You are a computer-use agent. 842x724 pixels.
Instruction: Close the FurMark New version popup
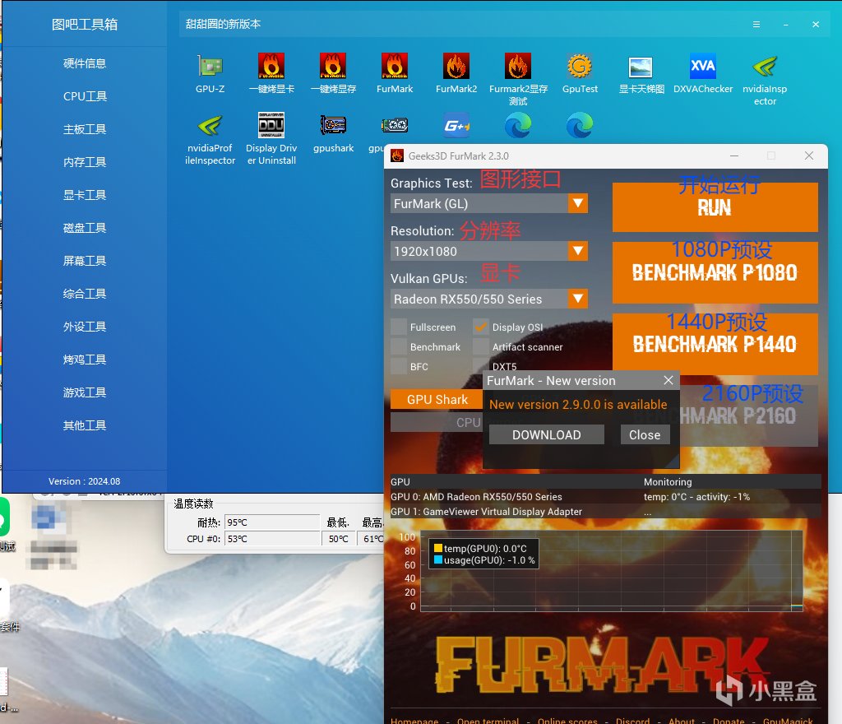(668, 380)
